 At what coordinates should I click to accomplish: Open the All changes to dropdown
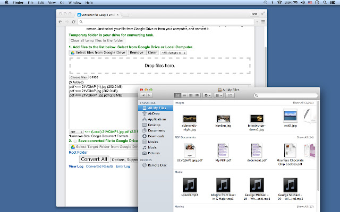[x=174, y=53]
